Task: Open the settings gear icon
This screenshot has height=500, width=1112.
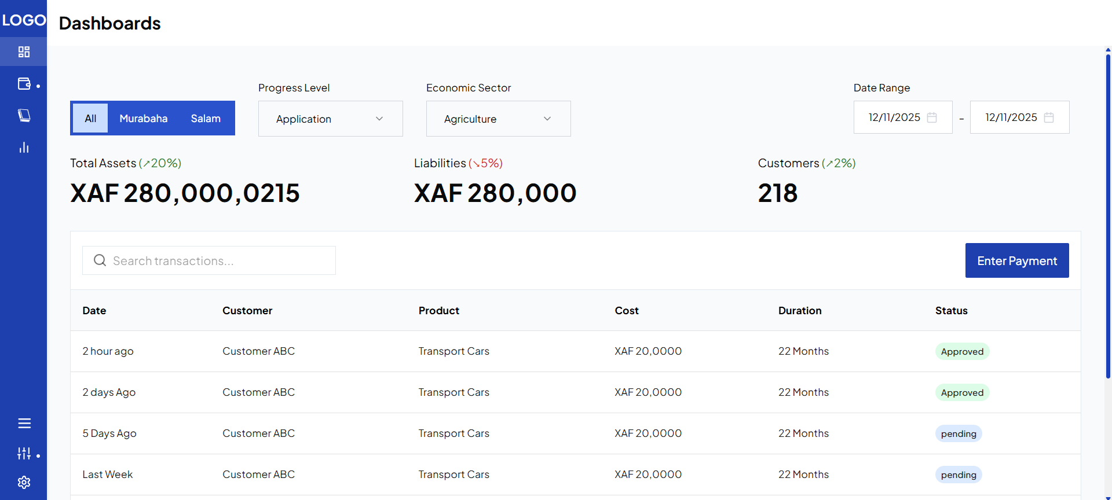Action: click(24, 482)
